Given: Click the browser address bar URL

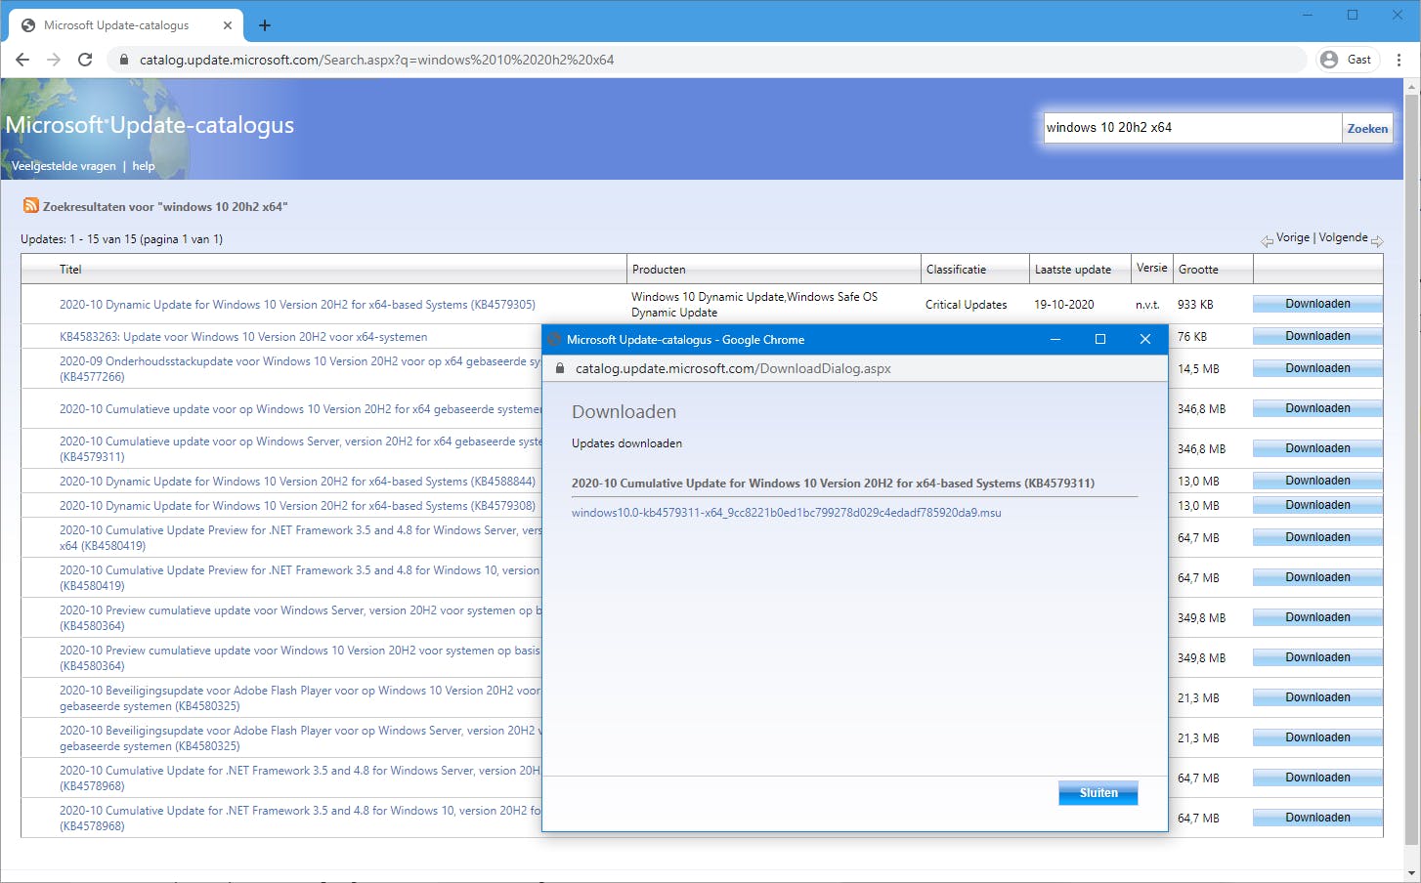Looking at the screenshot, I should (376, 60).
